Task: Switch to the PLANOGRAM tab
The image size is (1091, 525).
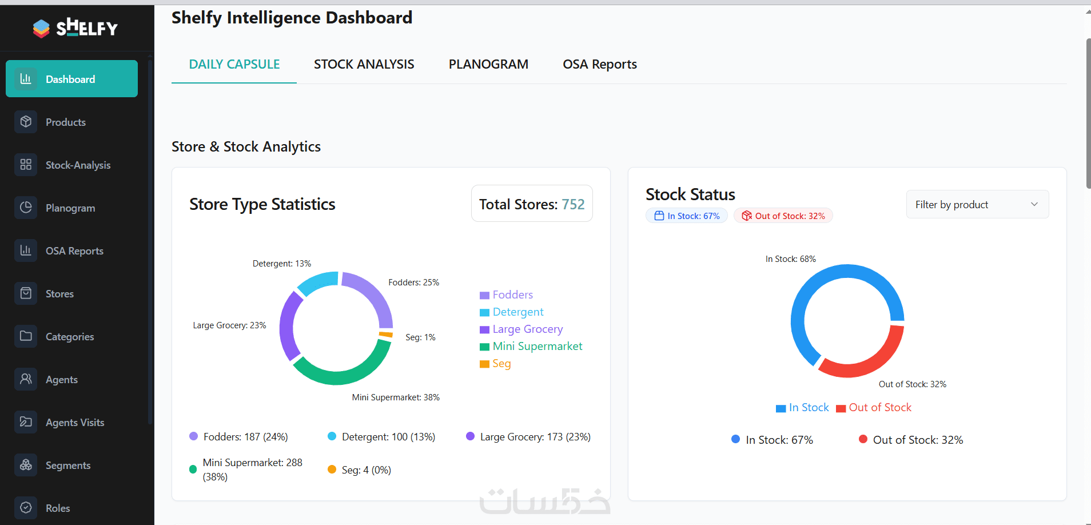Action: (488, 64)
